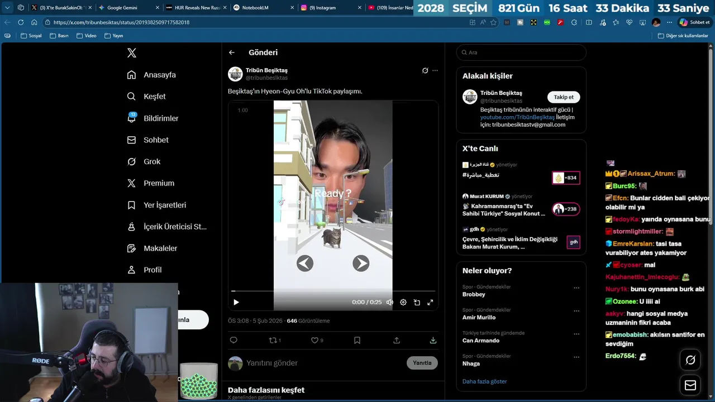Click Daha fazla göster link
The height and width of the screenshot is (402, 715).
pos(485,381)
